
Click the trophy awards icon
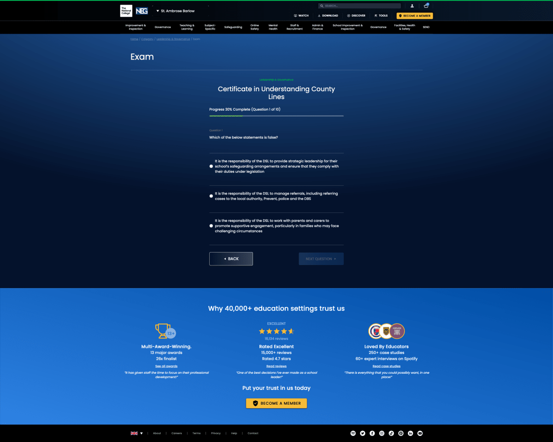click(x=166, y=331)
